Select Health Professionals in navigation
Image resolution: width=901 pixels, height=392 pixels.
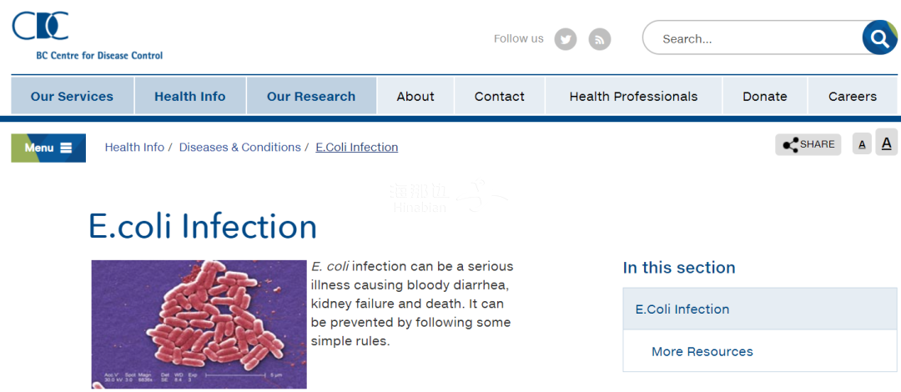tap(634, 96)
